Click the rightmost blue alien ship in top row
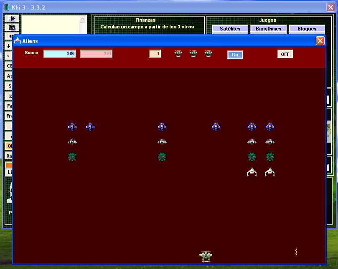This screenshot has width=338, height=269. [x=269, y=126]
